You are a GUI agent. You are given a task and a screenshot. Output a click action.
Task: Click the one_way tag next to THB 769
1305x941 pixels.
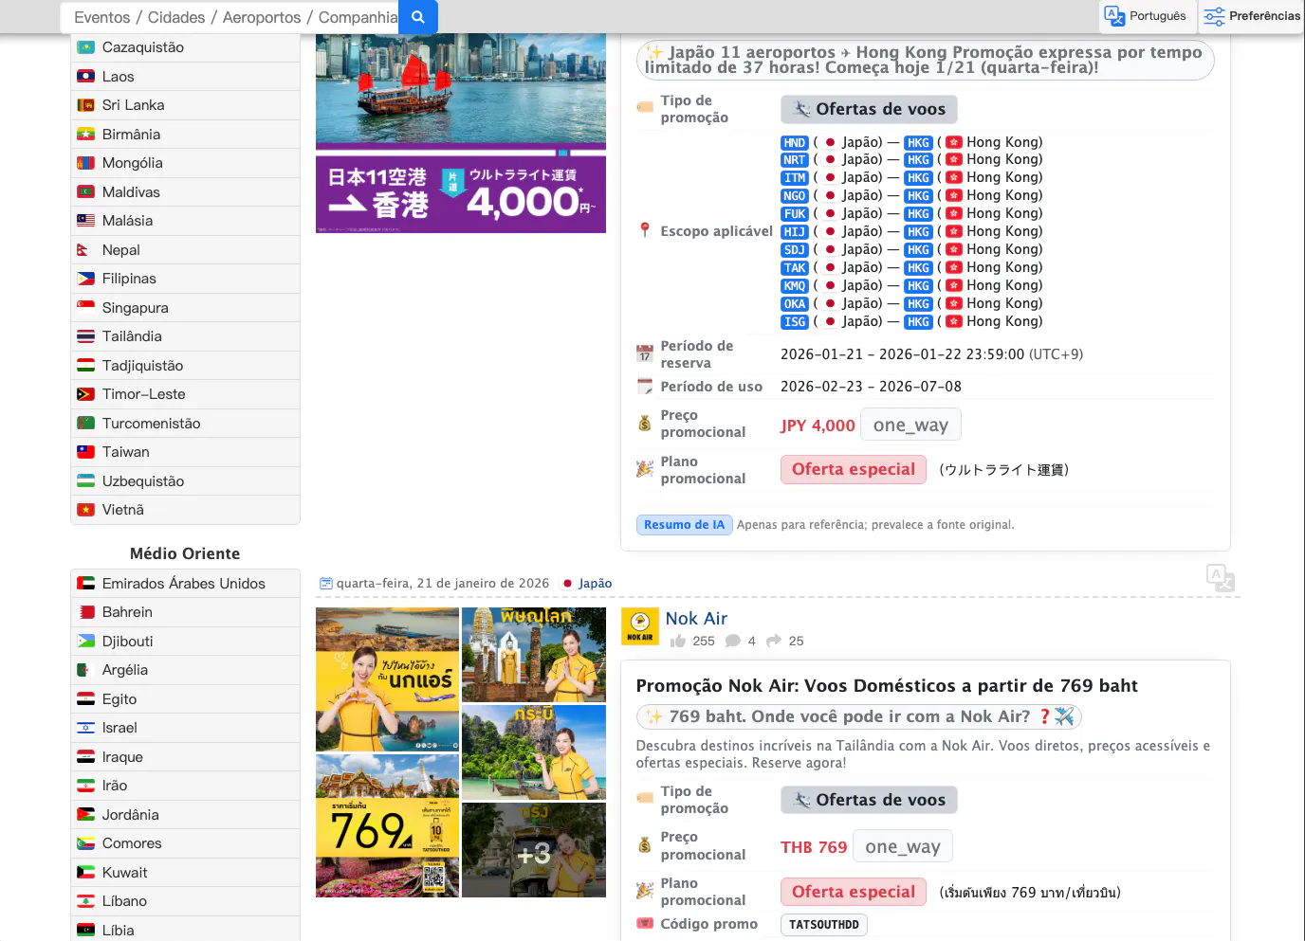[x=903, y=846]
